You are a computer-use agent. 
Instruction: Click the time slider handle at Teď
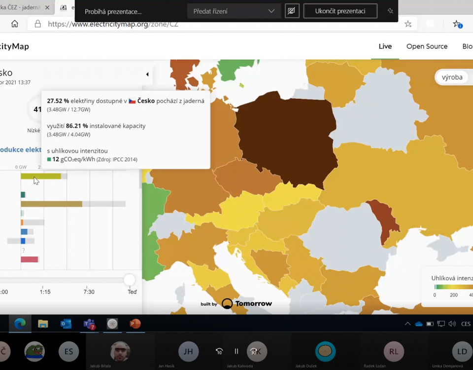point(130,280)
